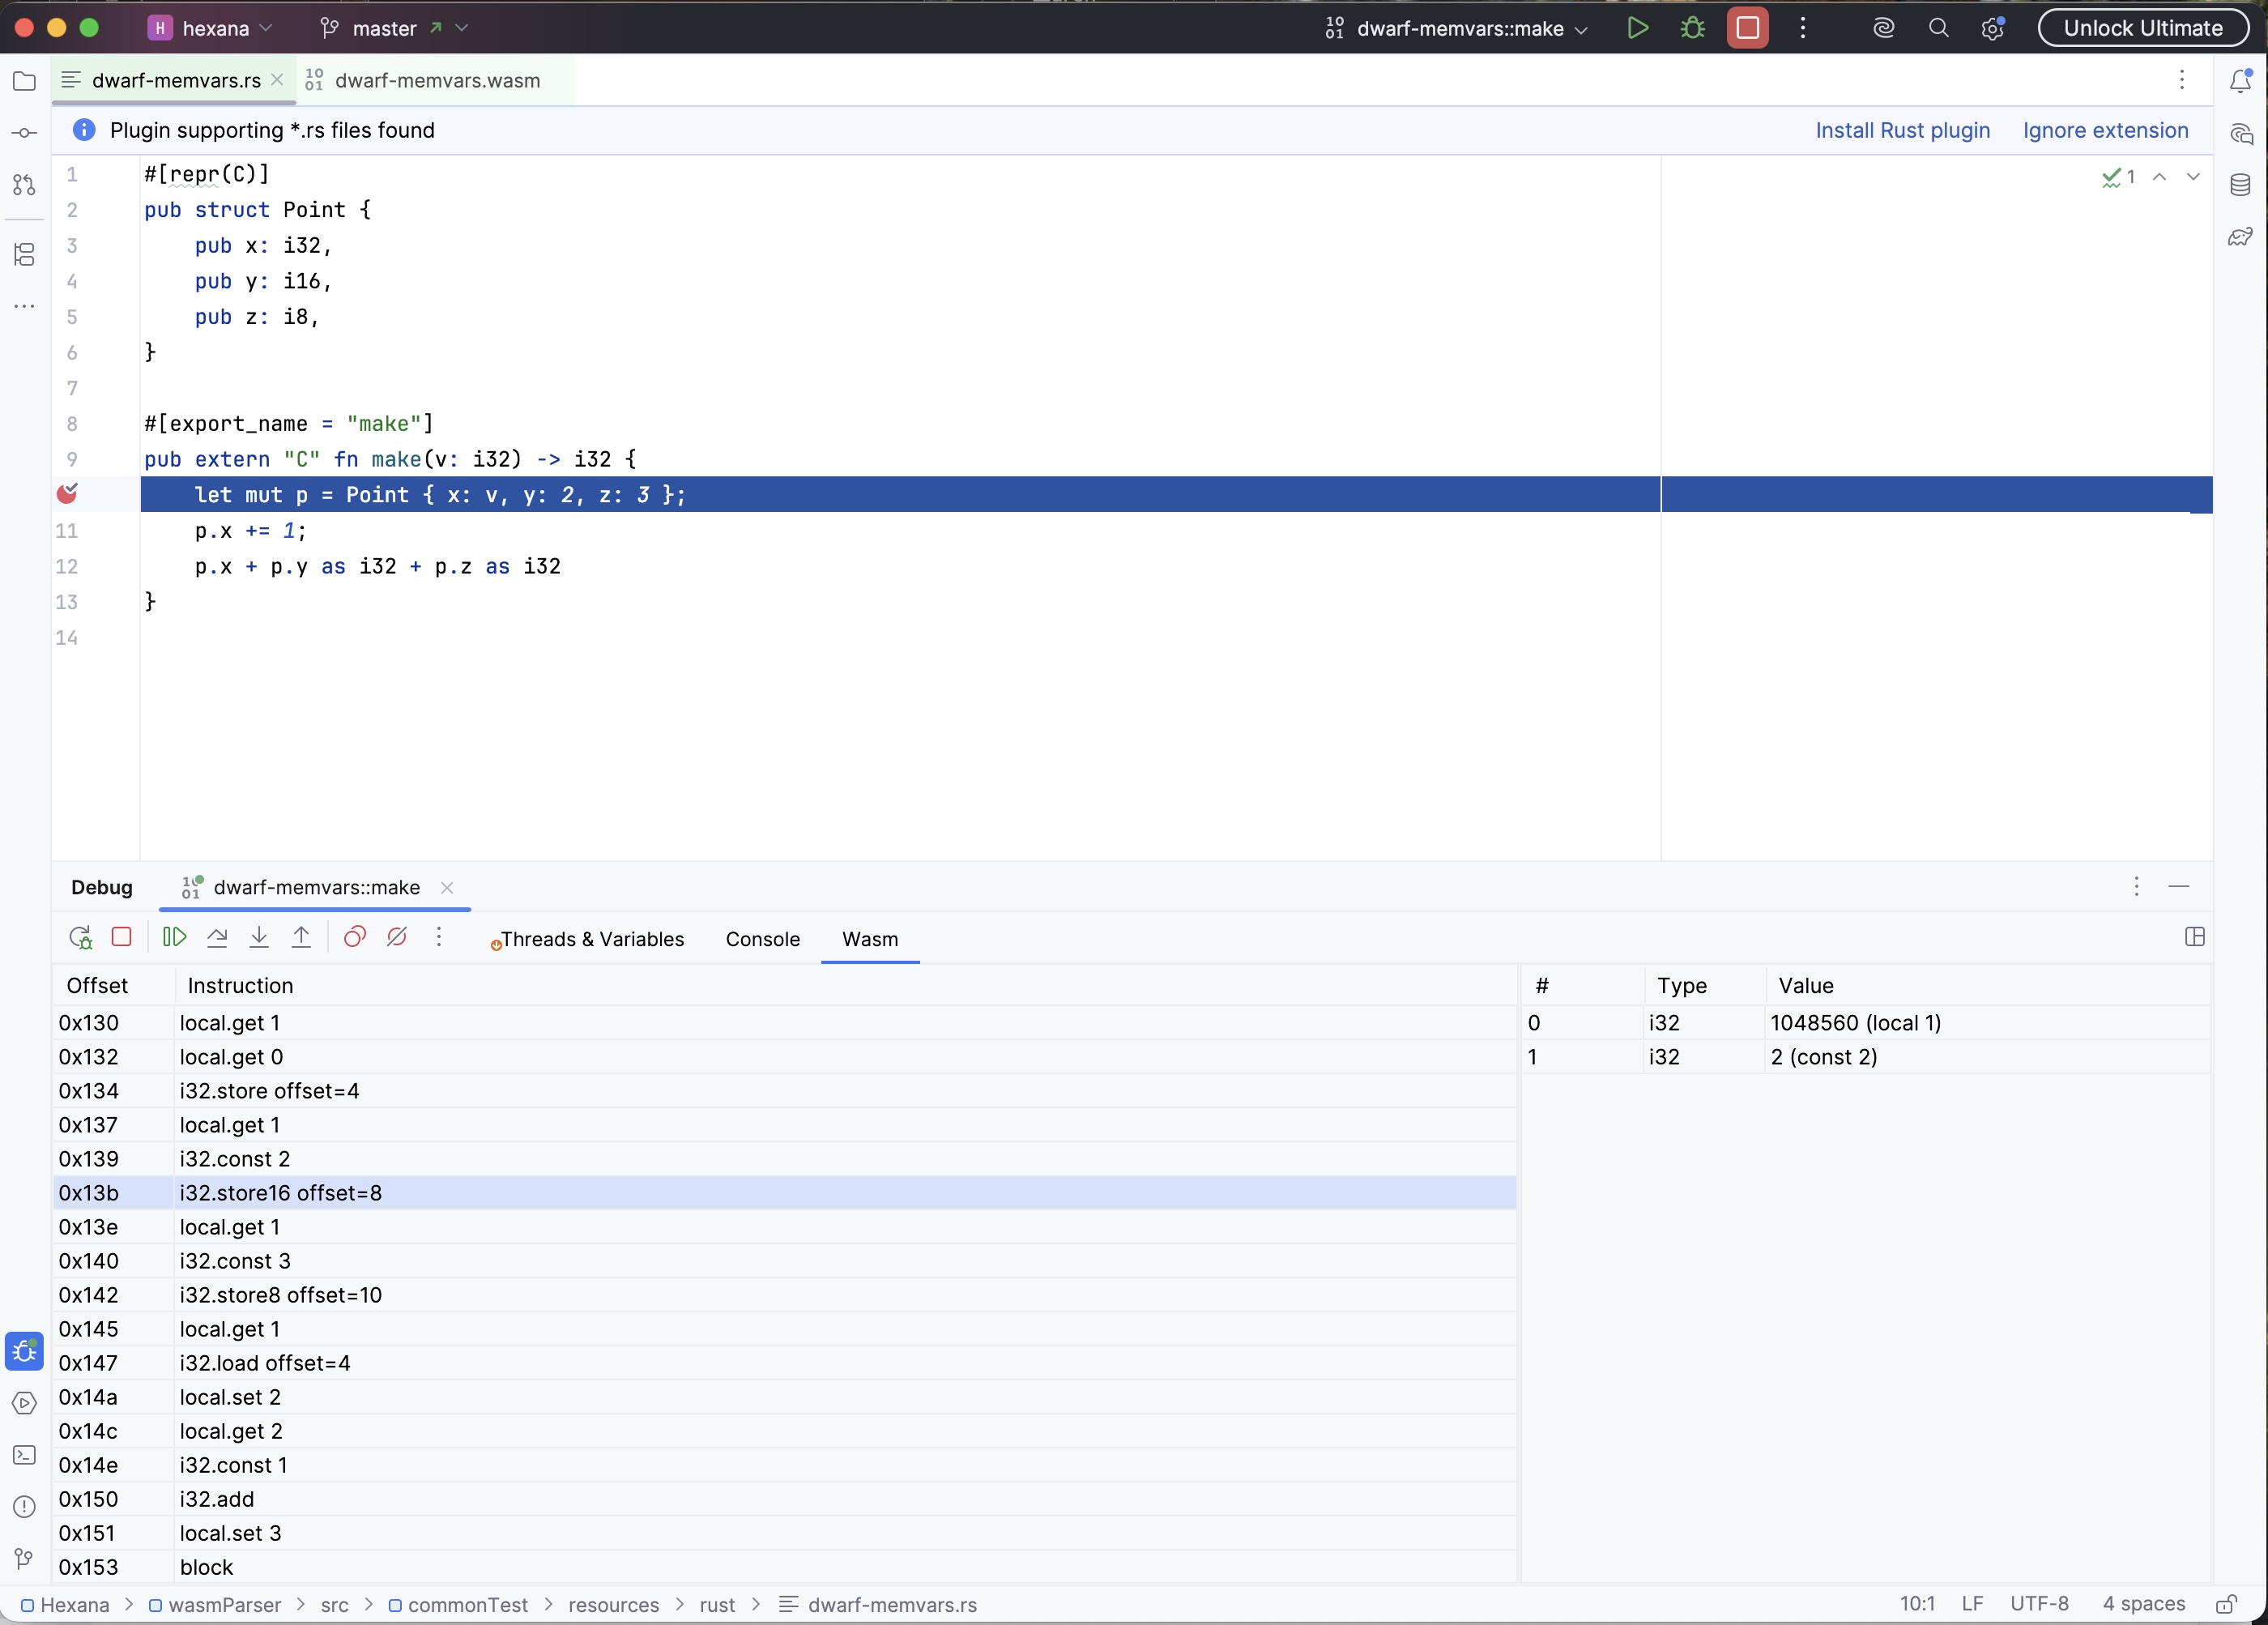Click the Debug bug icon in toolbar
Viewport: 2268px width, 1625px height.
click(x=1692, y=28)
